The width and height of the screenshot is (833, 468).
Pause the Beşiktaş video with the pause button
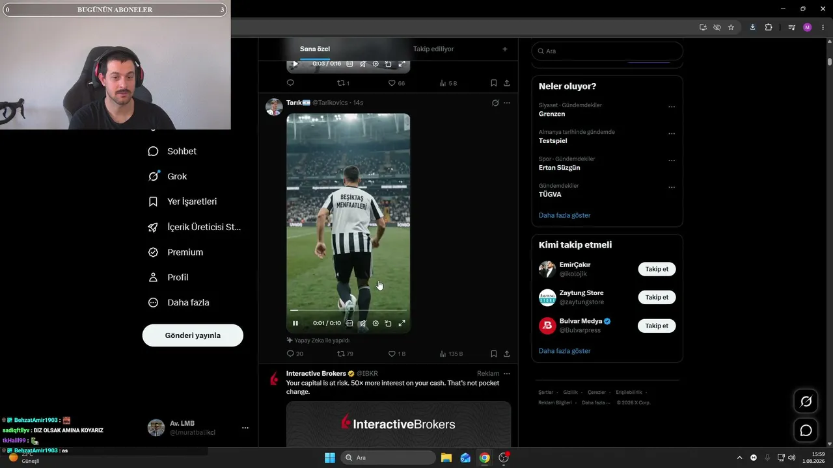(295, 323)
